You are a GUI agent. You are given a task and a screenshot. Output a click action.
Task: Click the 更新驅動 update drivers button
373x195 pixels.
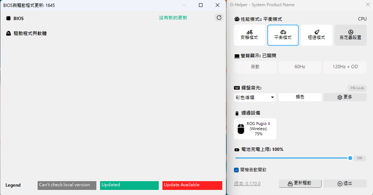click(x=300, y=183)
